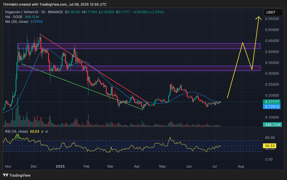Click the 2025 label on time axis
The height and width of the screenshot is (180, 287).
click(x=60, y=166)
